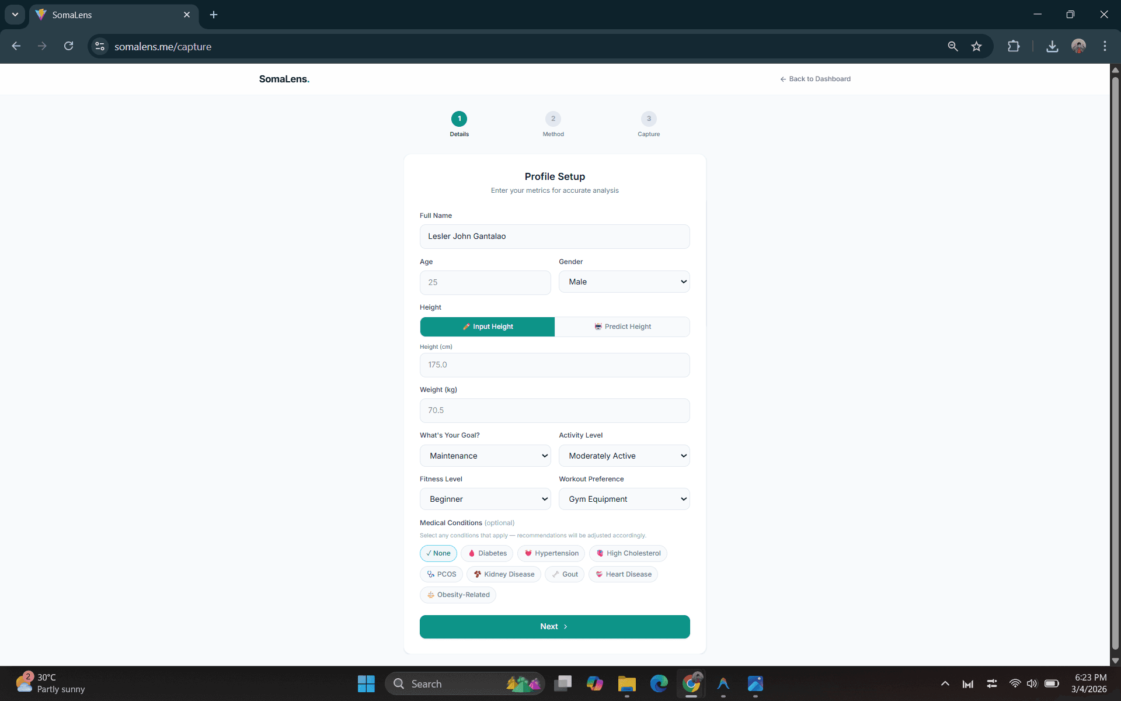1121x701 pixels.
Task: Open the Gender dropdown
Action: pyautogui.click(x=624, y=282)
